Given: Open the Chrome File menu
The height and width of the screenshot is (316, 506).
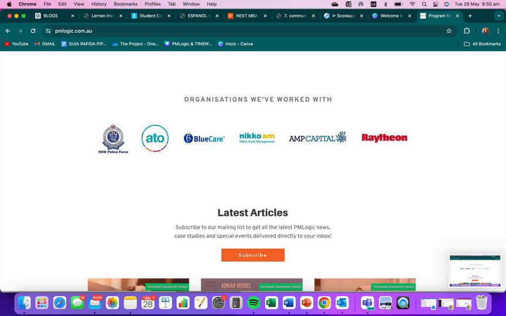Looking at the screenshot, I should tap(47, 4).
